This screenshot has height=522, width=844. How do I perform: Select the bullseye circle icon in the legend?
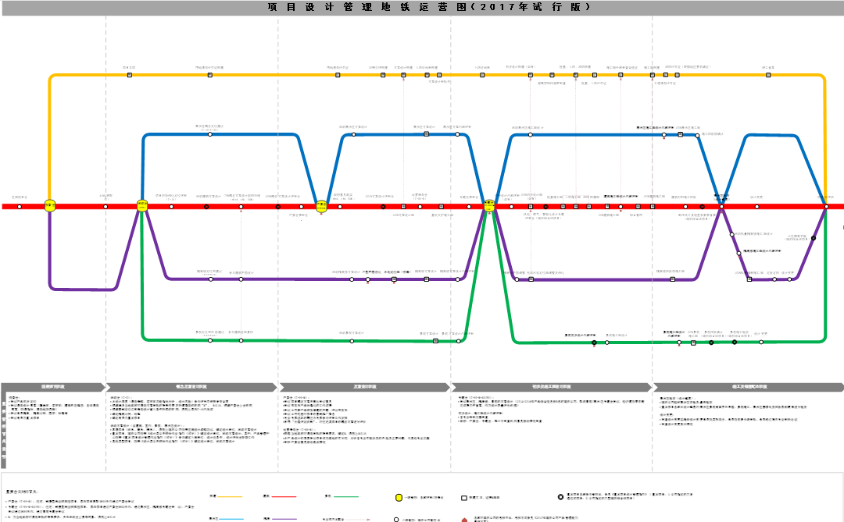(560, 497)
